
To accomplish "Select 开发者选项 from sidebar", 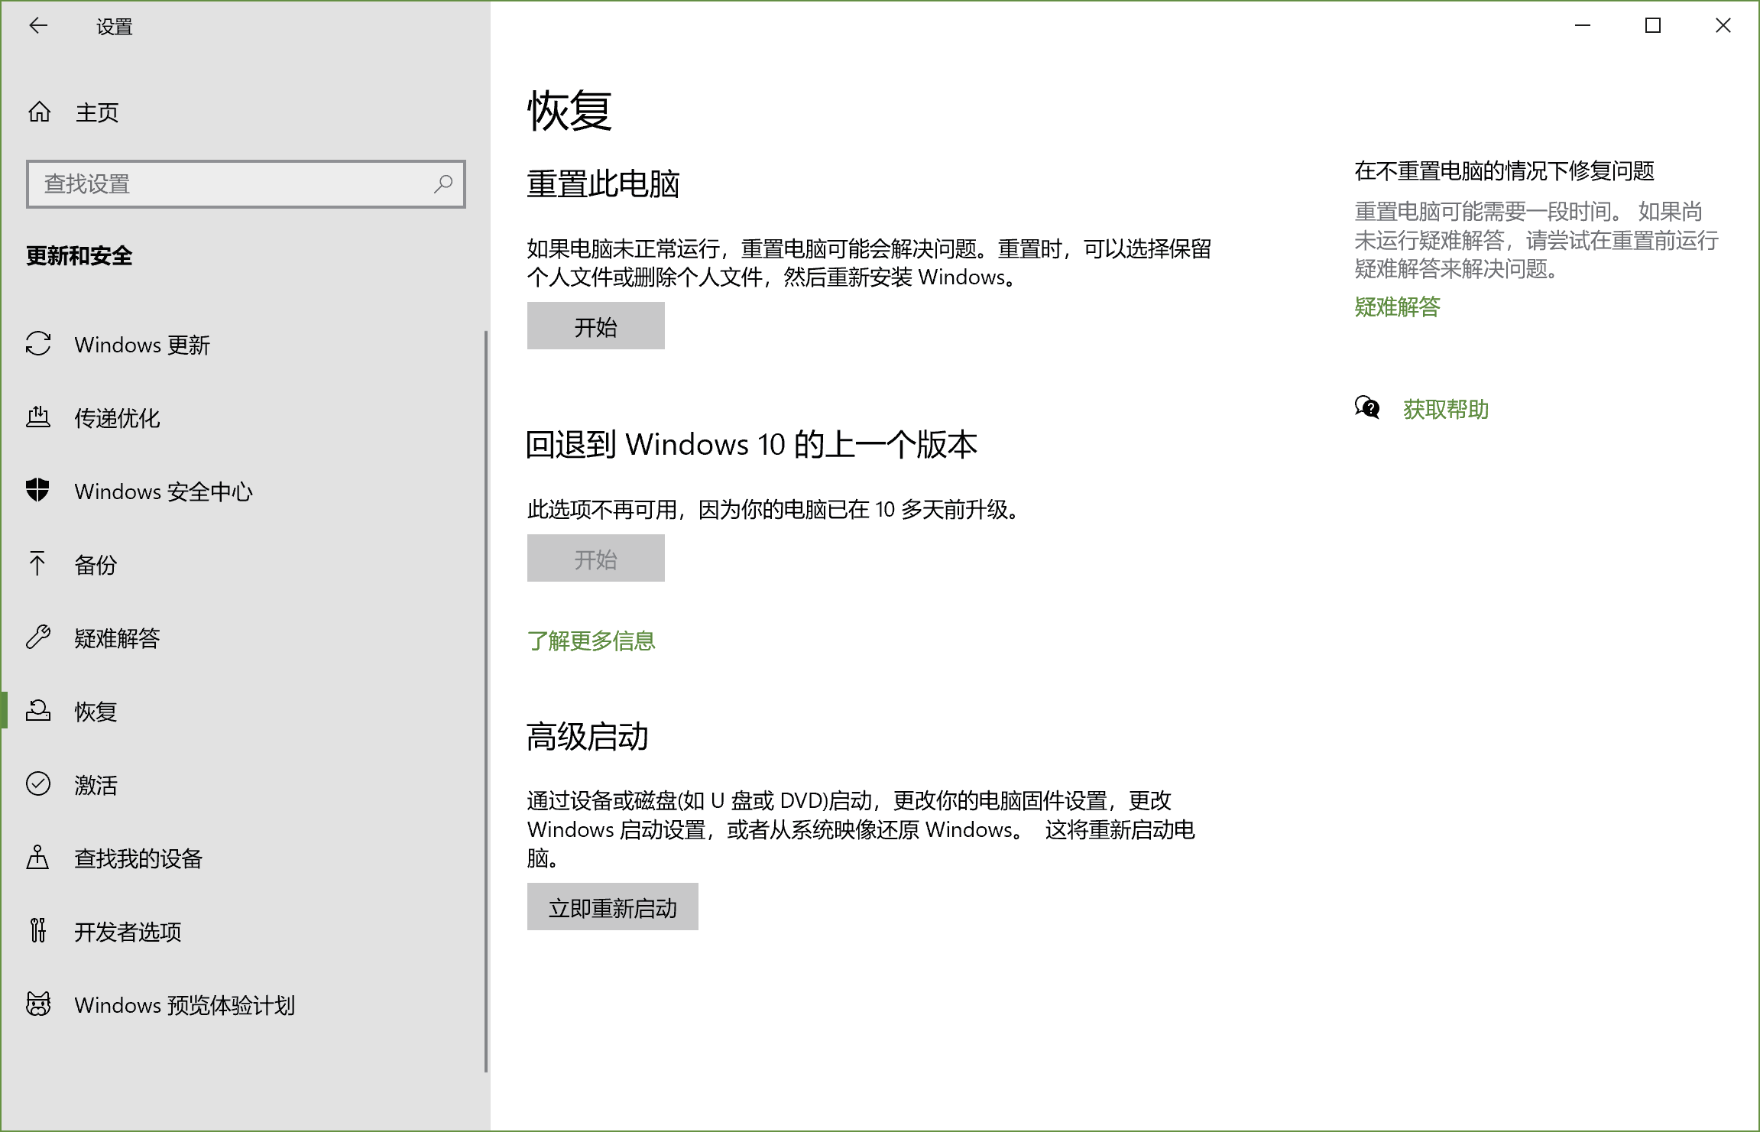I will [x=128, y=932].
